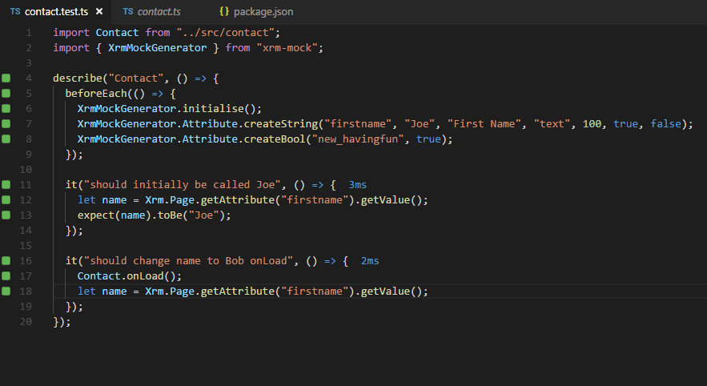The image size is (707, 386).
Task: Click the describe function call
Action: (x=78, y=78)
